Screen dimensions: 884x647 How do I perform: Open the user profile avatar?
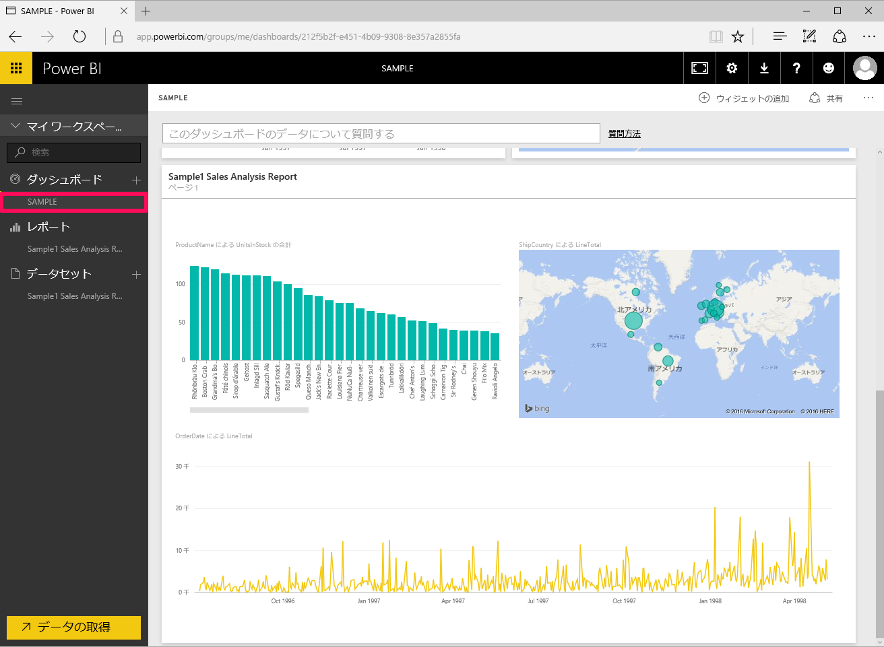pos(864,68)
